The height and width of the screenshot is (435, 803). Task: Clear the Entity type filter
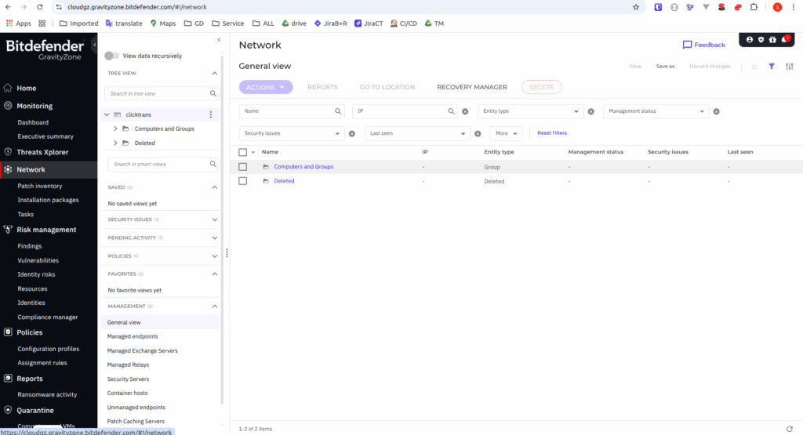pyautogui.click(x=591, y=111)
